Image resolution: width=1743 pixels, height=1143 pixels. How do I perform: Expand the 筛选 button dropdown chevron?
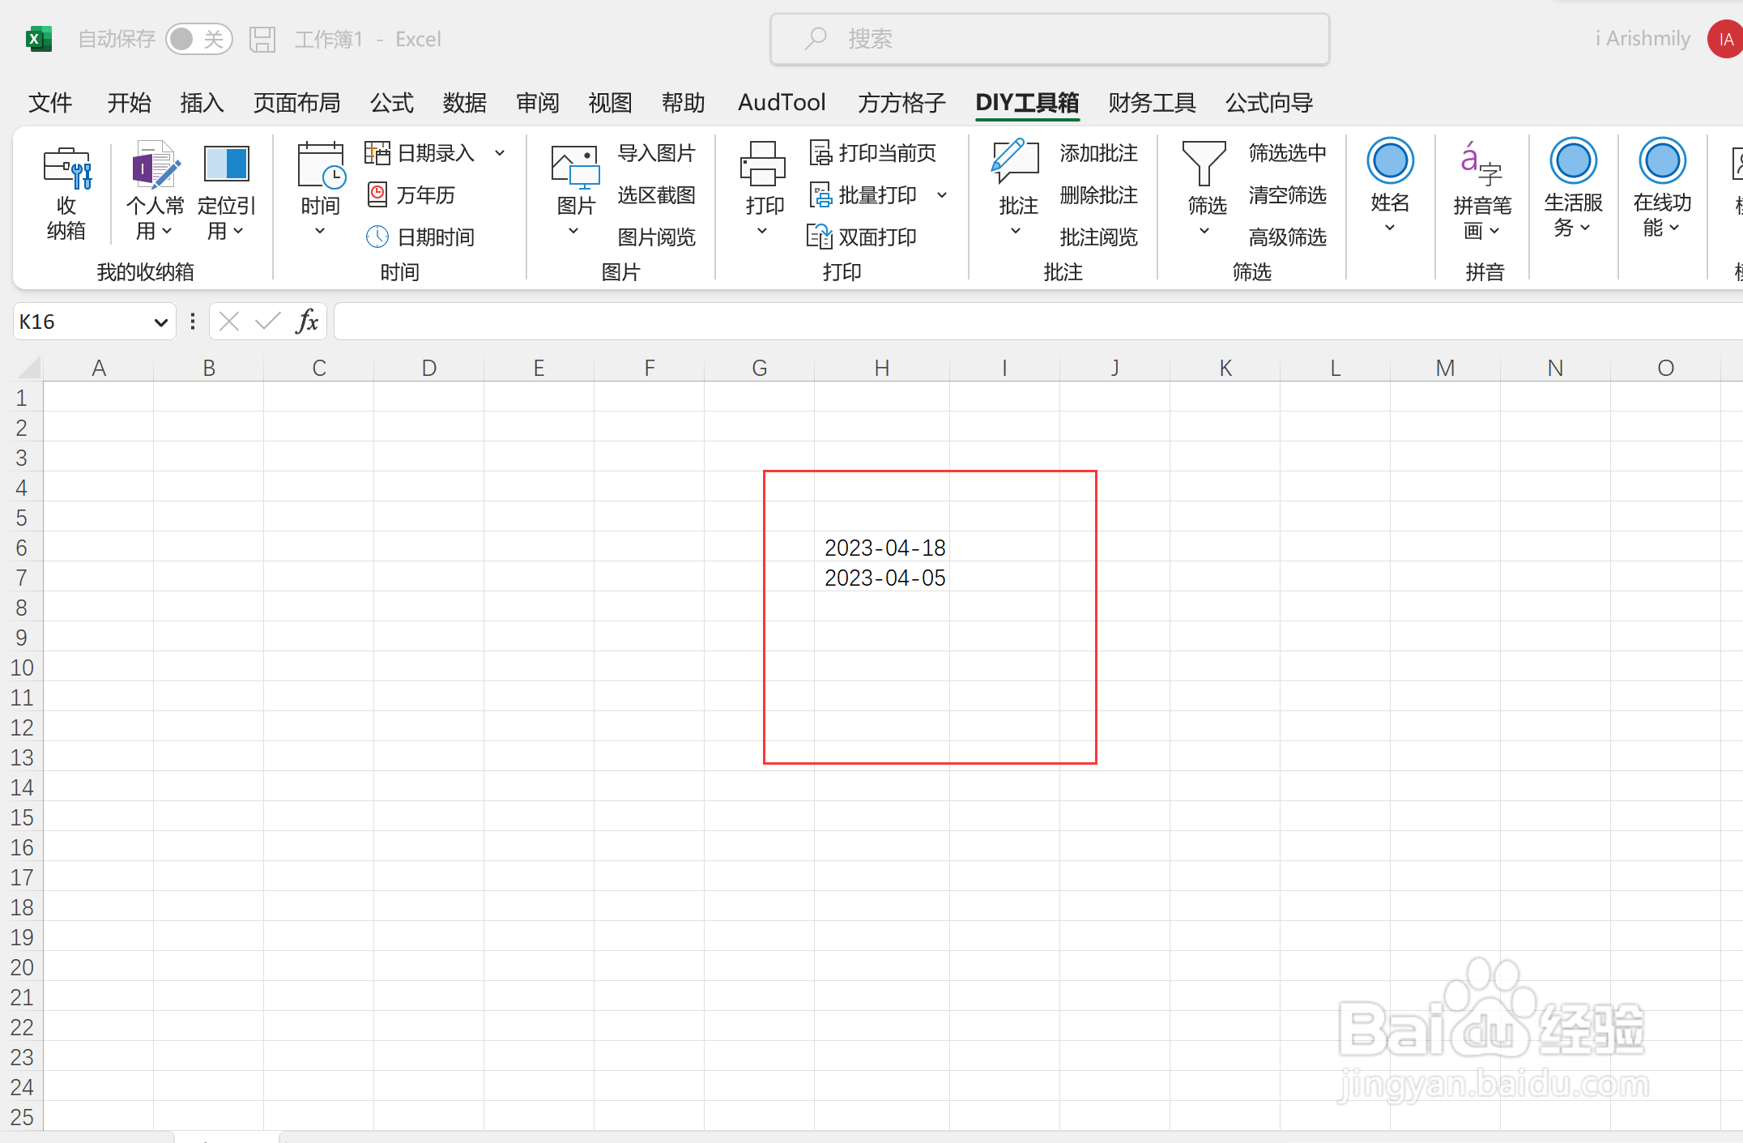click(x=1204, y=231)
